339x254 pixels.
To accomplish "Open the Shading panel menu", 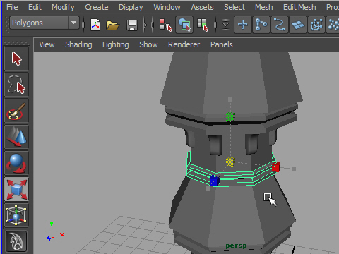I will pos(78,44).
